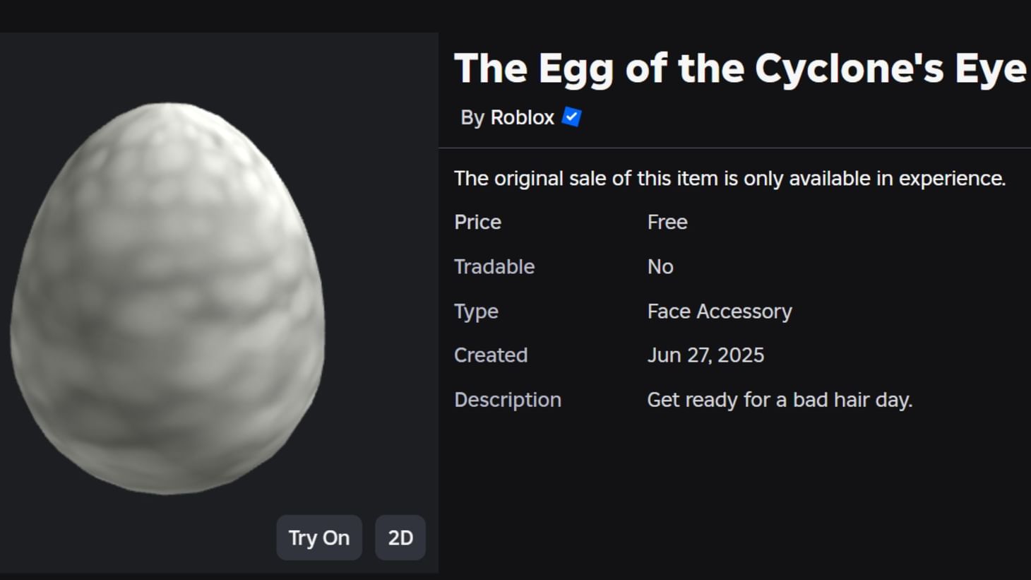Click the item title text

click(740, 68)
